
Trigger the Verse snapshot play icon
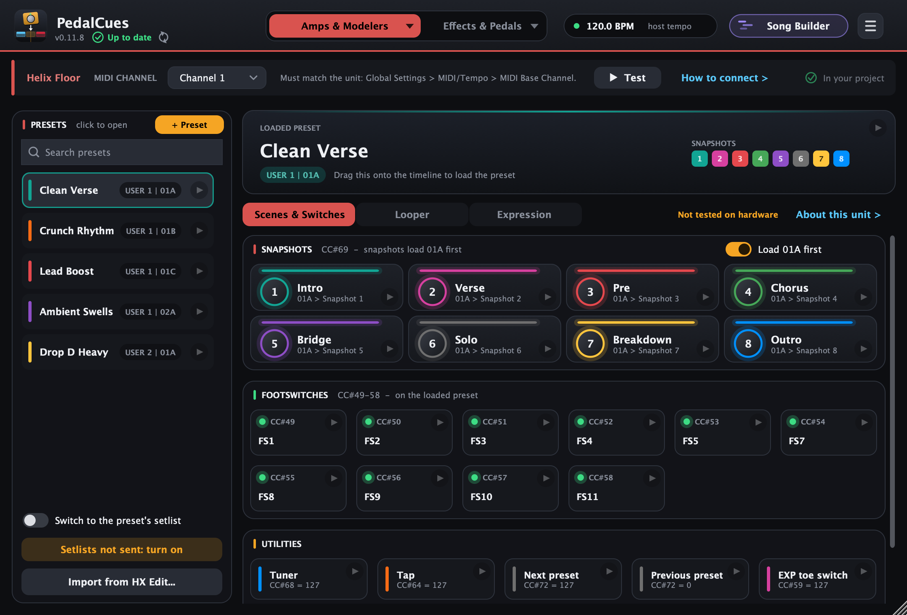click(548, 297)
